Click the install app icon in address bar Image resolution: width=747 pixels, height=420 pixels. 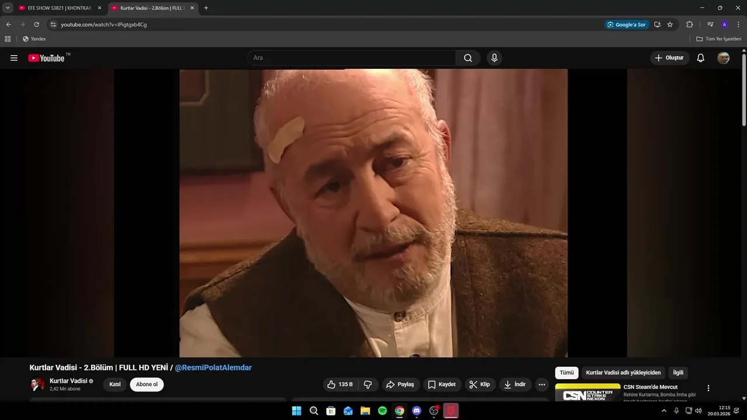(657, 24)
